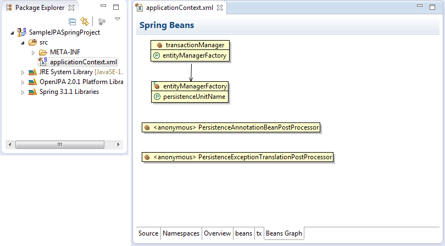Expand Spring 3.1.1 Libraries node
This screenshot has width=445, height=246.
coord(23,92)
